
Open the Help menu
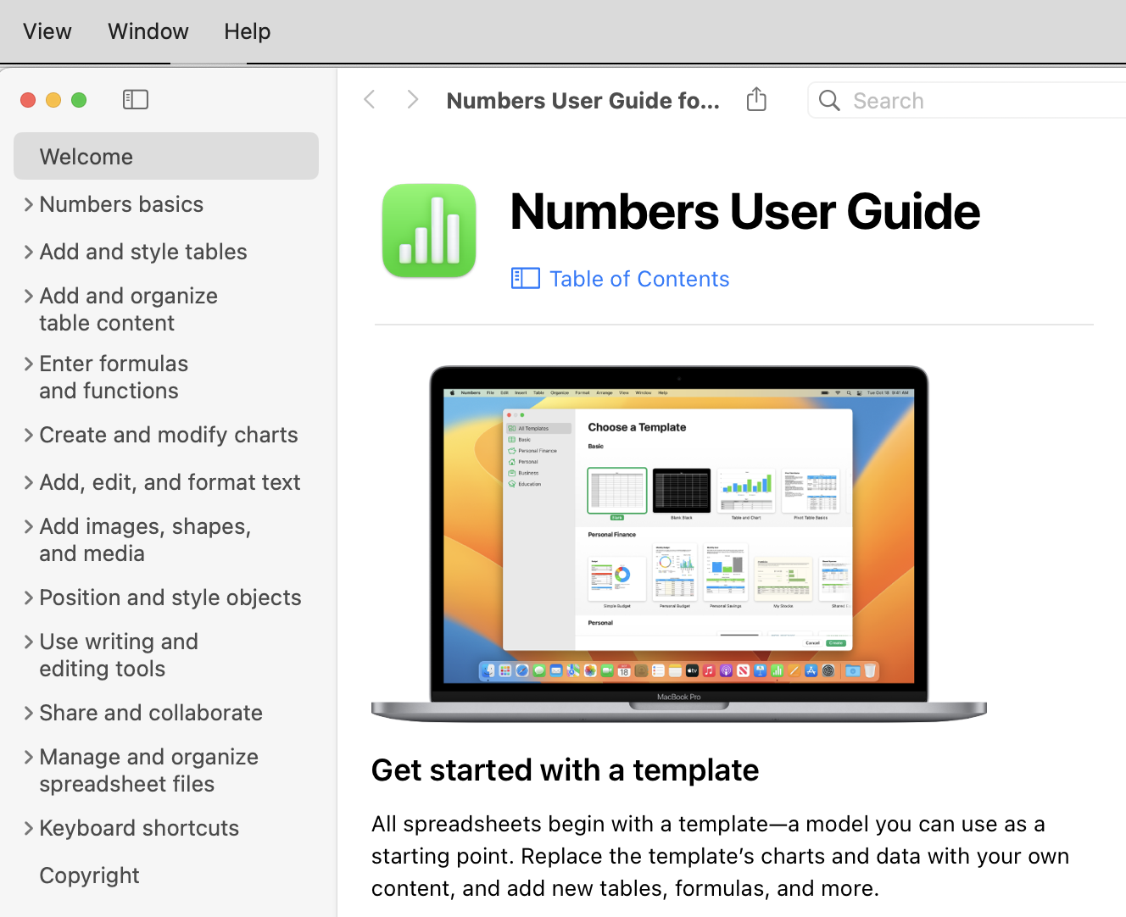248,31
